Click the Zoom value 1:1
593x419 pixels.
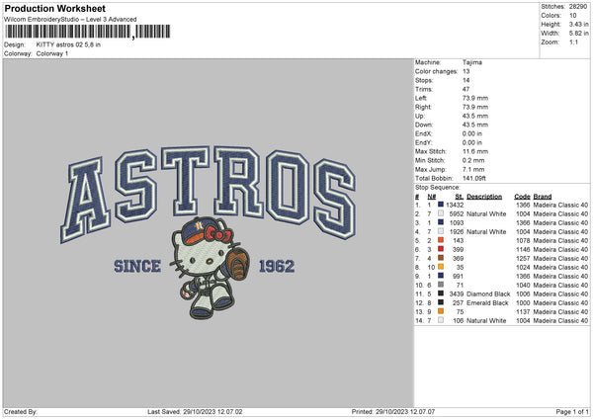point(573,42)
